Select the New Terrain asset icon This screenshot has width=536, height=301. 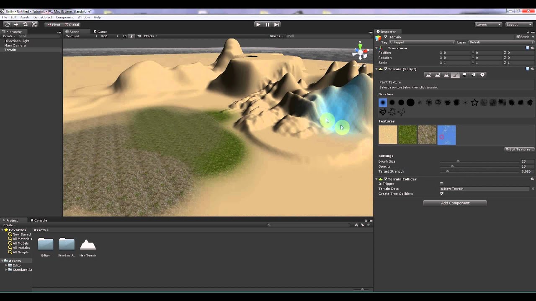88,245
